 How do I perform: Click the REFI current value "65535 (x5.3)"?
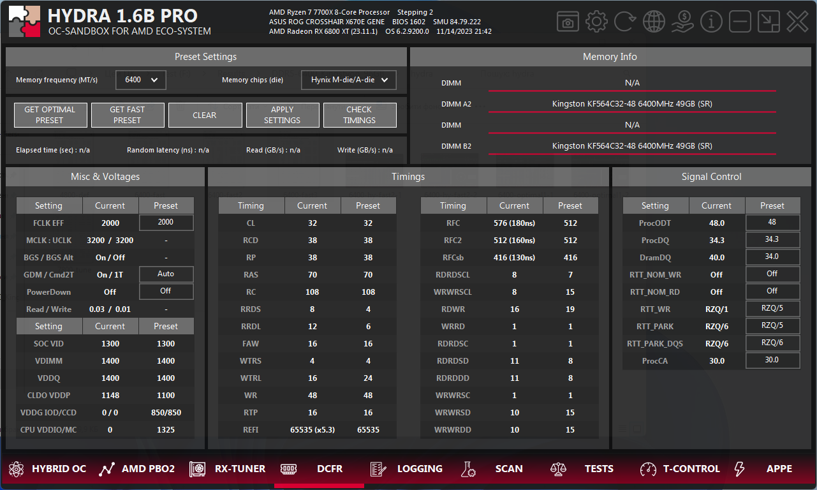pos(312,430)
